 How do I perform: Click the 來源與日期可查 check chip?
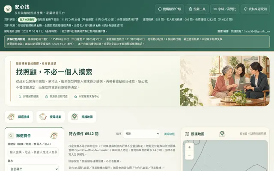[x=56, y=97]
